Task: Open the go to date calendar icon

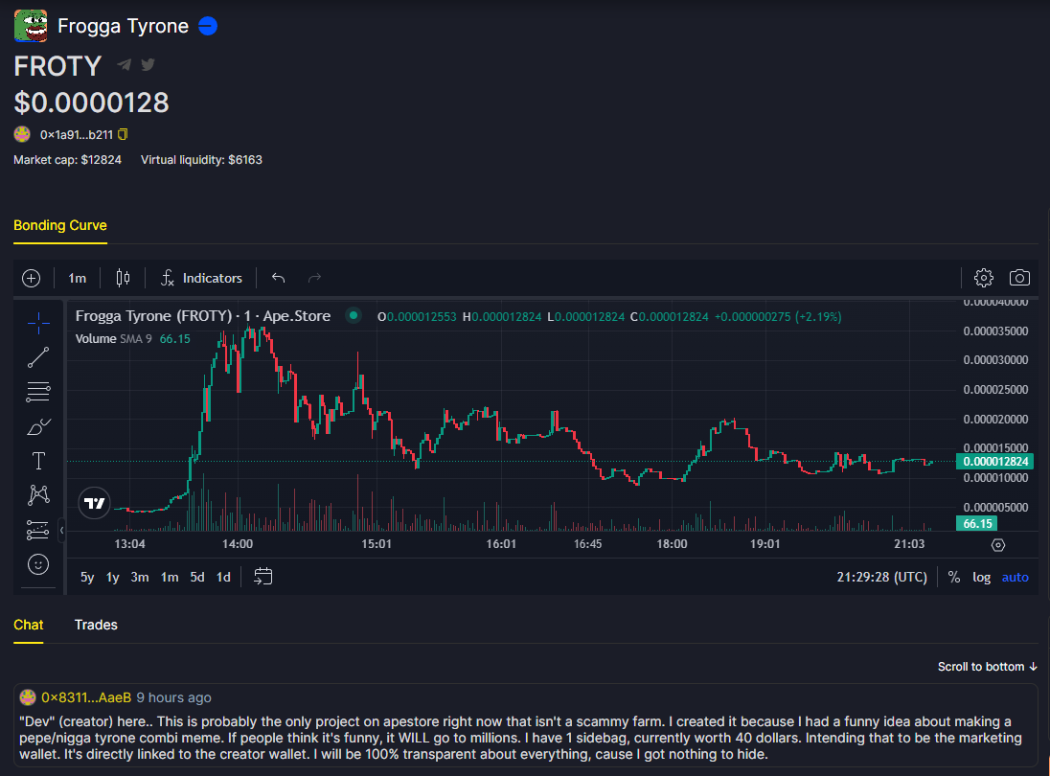Action: pos(263,577)
